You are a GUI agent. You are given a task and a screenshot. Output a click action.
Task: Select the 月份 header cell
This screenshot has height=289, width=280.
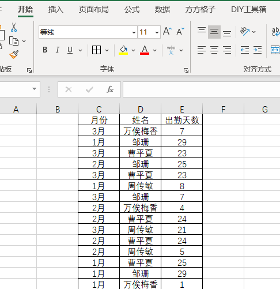(99, 120)
